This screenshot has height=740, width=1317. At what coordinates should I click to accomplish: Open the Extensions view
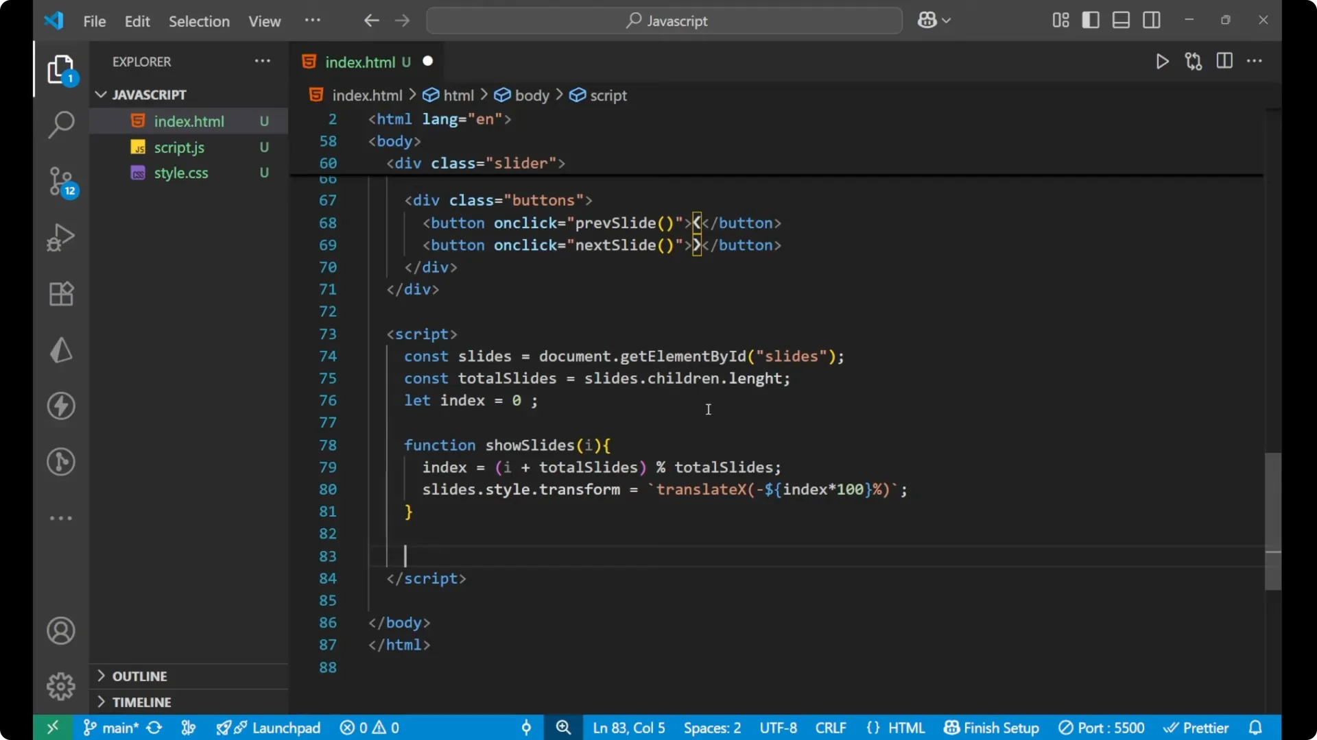pos(60,293)
